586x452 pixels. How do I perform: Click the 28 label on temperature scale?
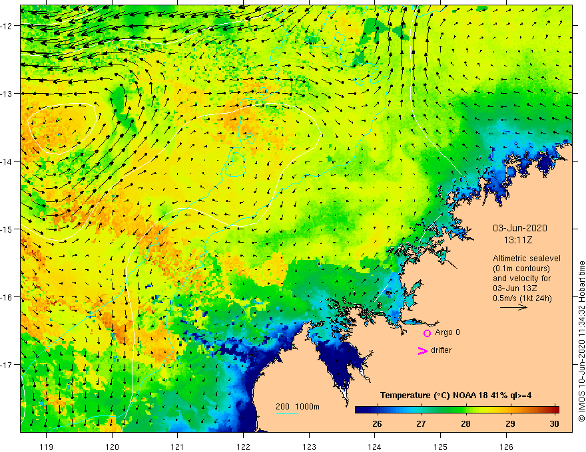(x=465, y=423)
